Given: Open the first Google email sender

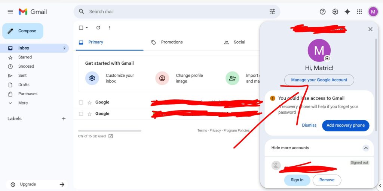Looking at the screenshot, I should click(x=102, y=102).
